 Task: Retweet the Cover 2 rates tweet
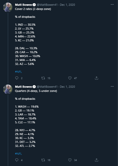pyautogui.click(x=43, y=78)
